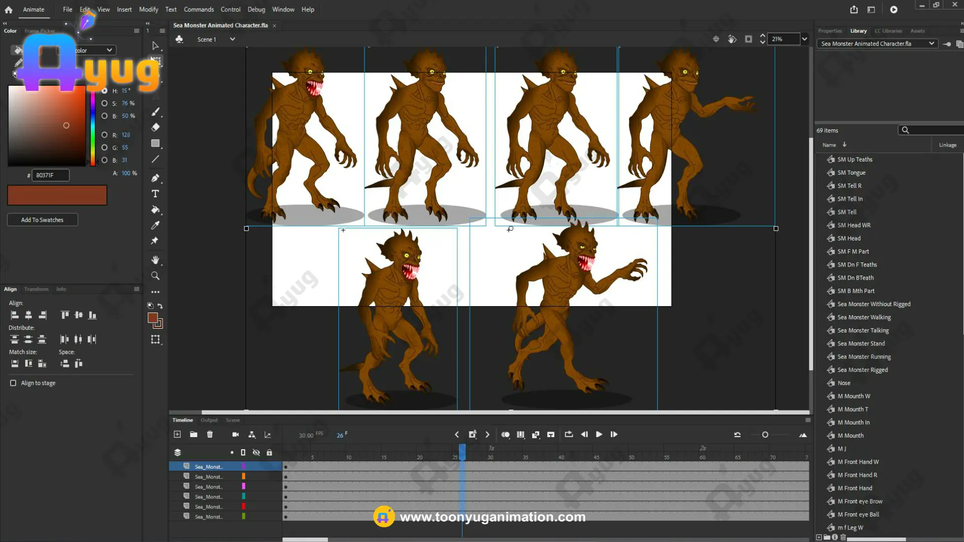Click the brown color preview swatch
964x542 pixels.
(57, 195)
